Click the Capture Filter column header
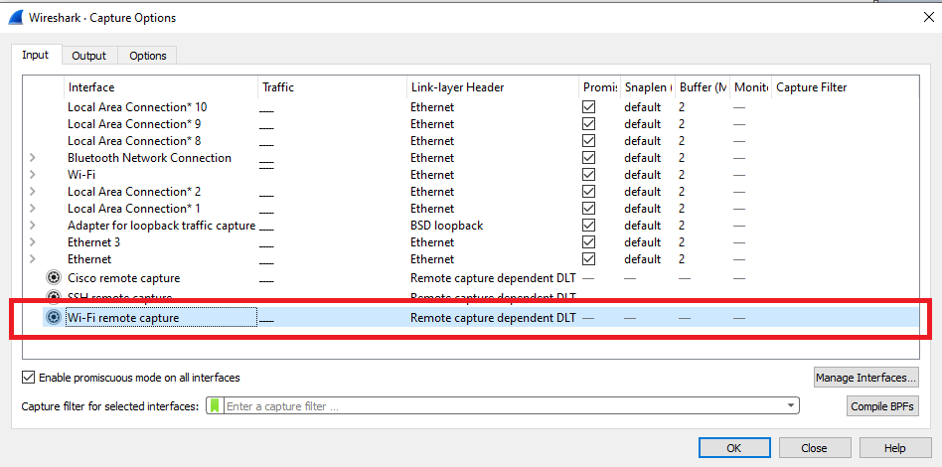Image resolution: width=942 pixels, height=467 pixels. point(845,87)
